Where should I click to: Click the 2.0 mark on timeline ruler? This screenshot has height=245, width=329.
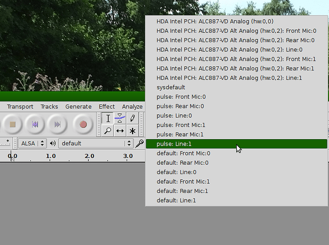pos(89,156)
